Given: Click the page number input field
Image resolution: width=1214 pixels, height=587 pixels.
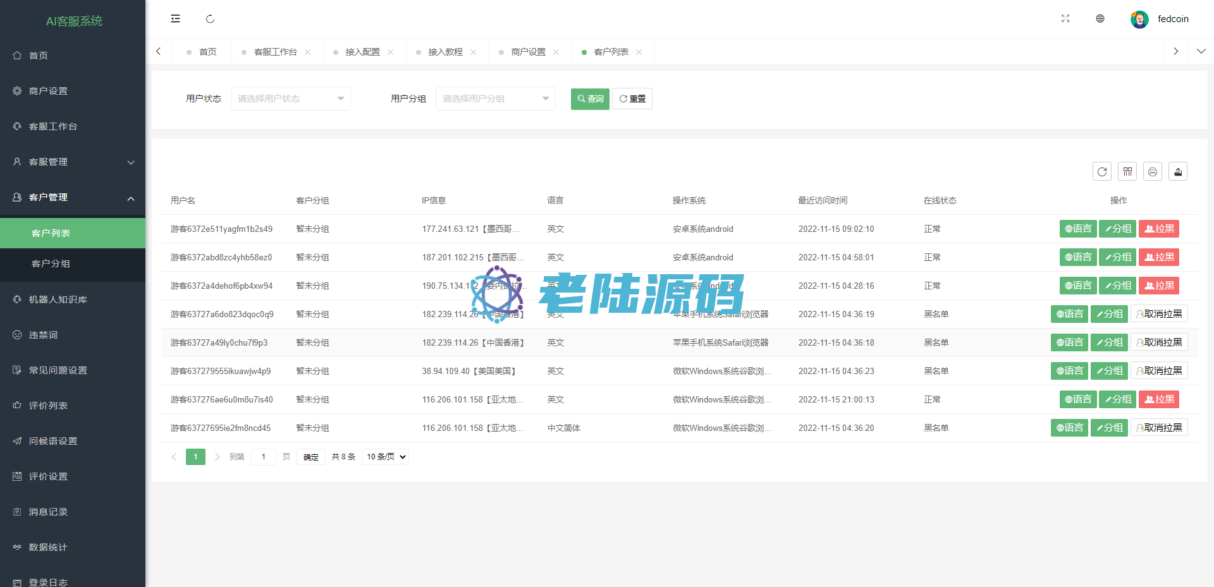Looking at the screenshot, I should [264, 457].
